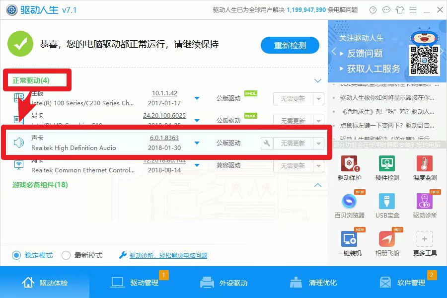Image resolution: width=447 pixels, height=298 pixels.
Task: Open 无需更新 dropdown arrow for 主板
Action: [x=318, y=99]
